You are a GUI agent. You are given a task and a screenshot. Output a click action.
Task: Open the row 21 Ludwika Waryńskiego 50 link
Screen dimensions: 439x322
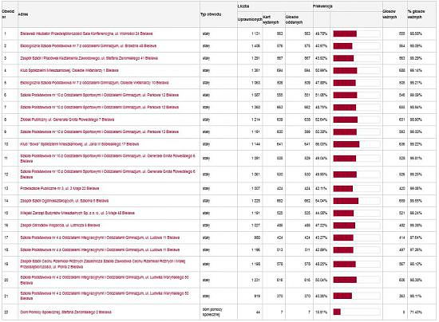105,296
